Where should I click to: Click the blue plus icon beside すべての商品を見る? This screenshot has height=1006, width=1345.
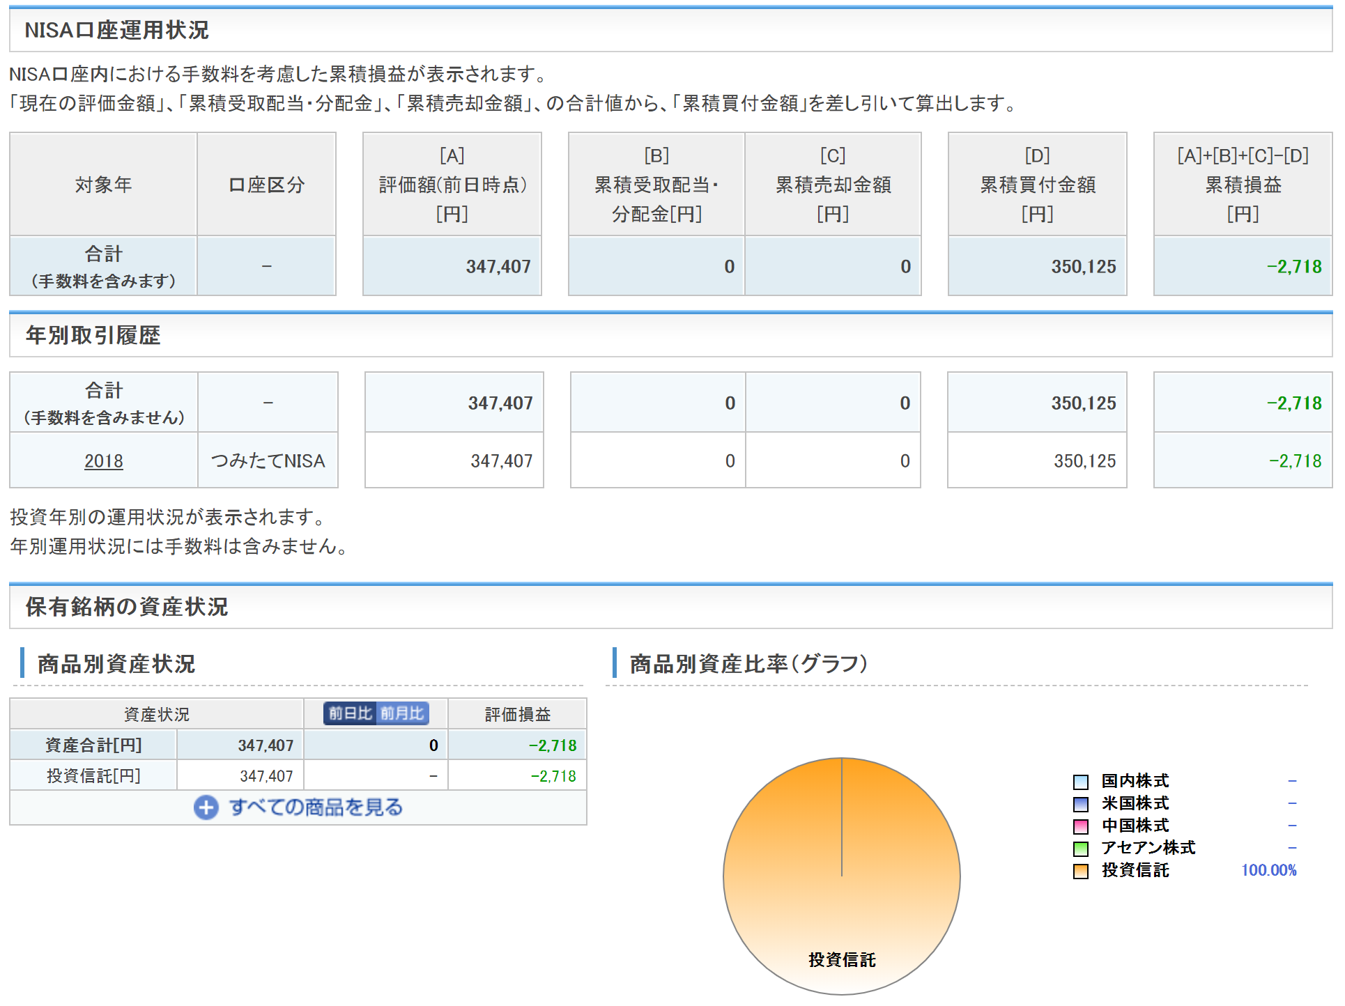[206, 807]
